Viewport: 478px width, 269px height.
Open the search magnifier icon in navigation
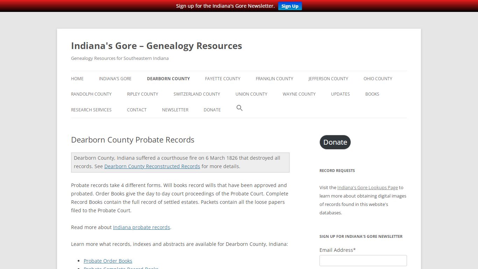[239, 108]
